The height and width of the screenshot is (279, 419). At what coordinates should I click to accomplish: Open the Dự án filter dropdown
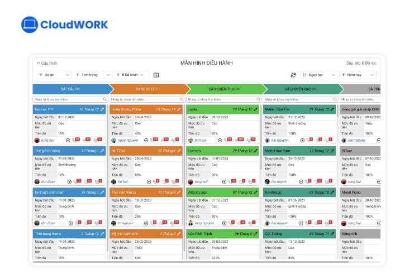(54, 75)
